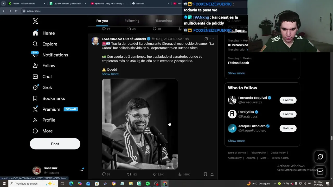Image resolution: width=333 pixels, height=187 pixels.
Task: Open the Cookie Policy link
Action: tap(278, 153)
